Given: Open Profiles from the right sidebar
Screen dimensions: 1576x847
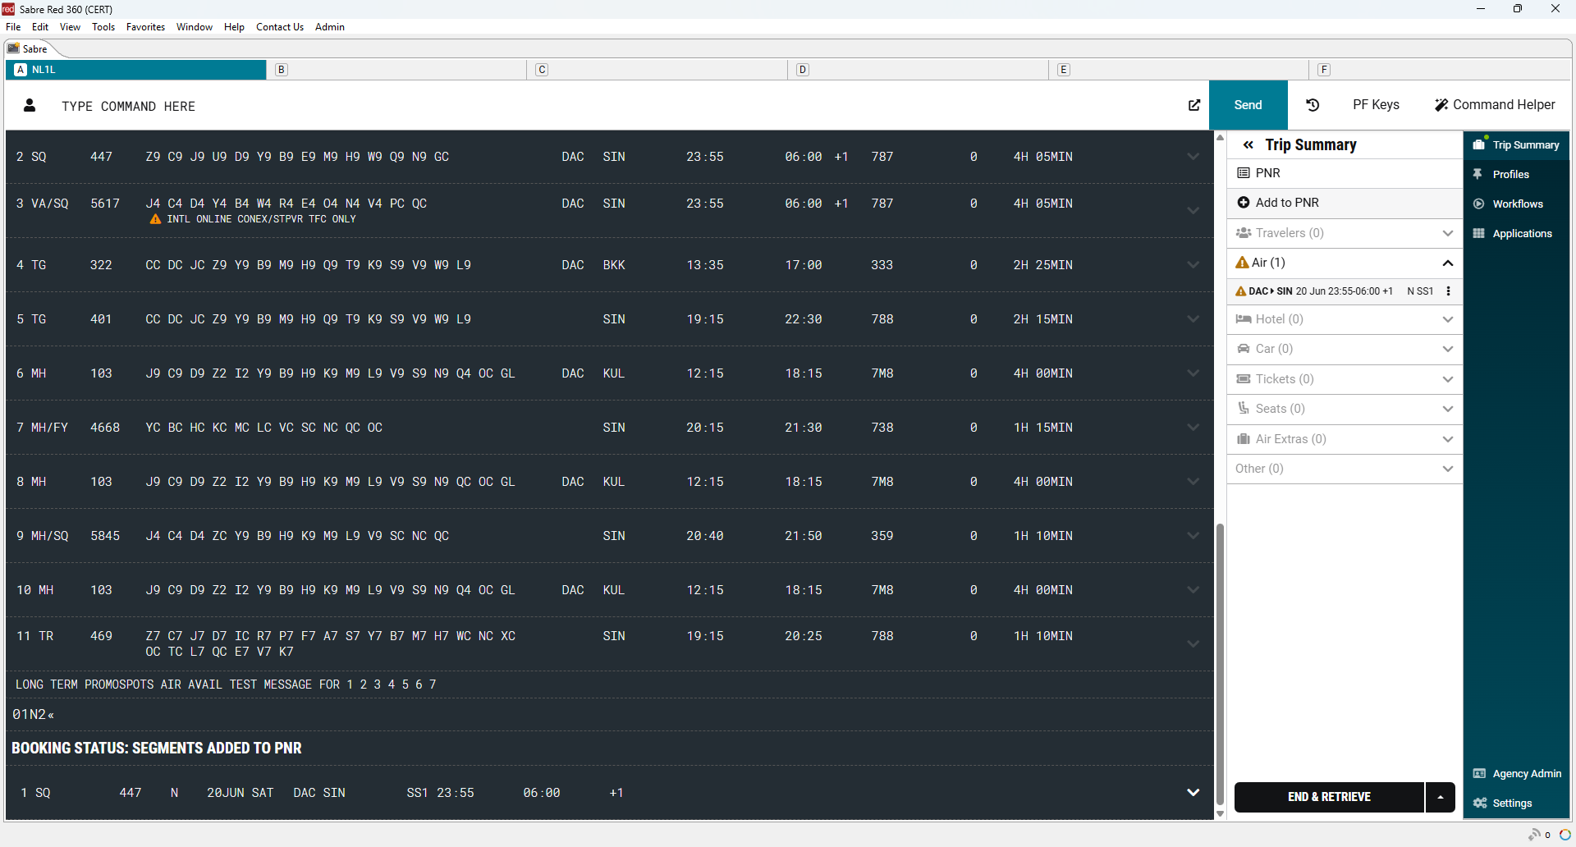Looking at the screenshot, I should click(1510, 175).
